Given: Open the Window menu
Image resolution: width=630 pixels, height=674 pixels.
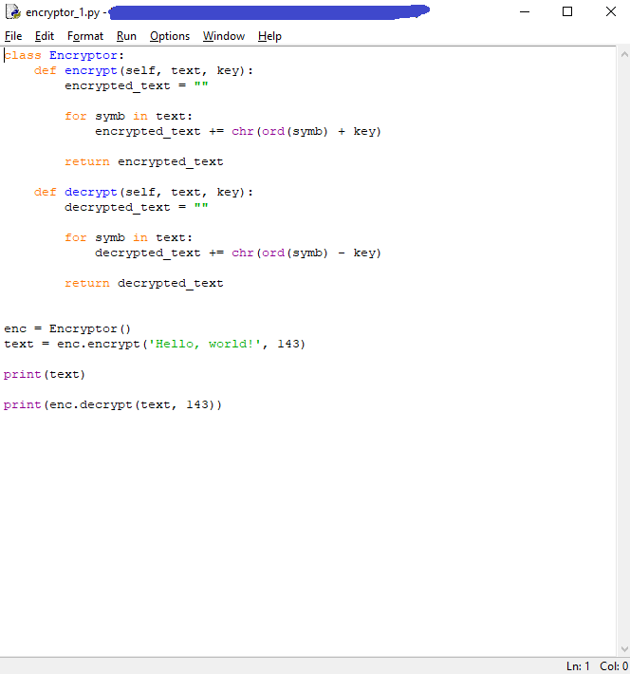Looking at the screenshot, I should point(224,36).
